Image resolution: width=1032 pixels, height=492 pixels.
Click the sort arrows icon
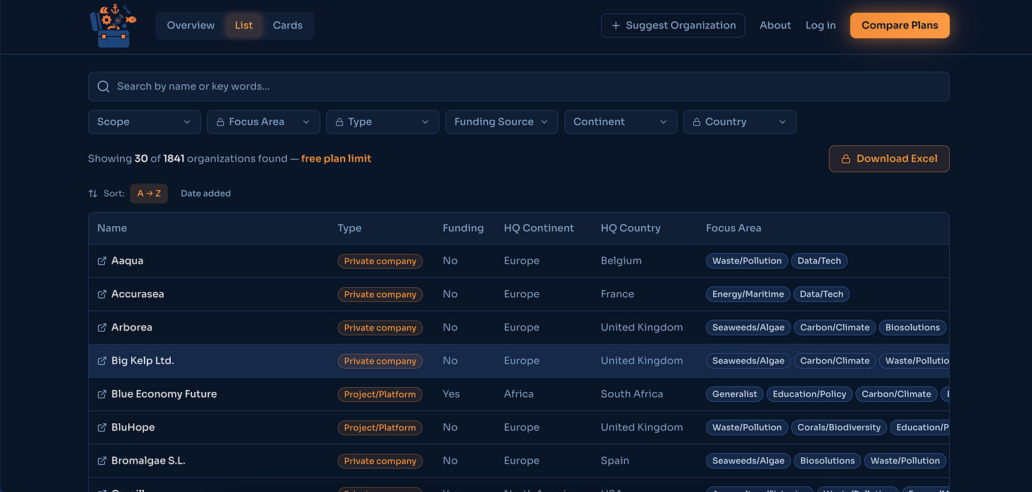tap(93, 194)
